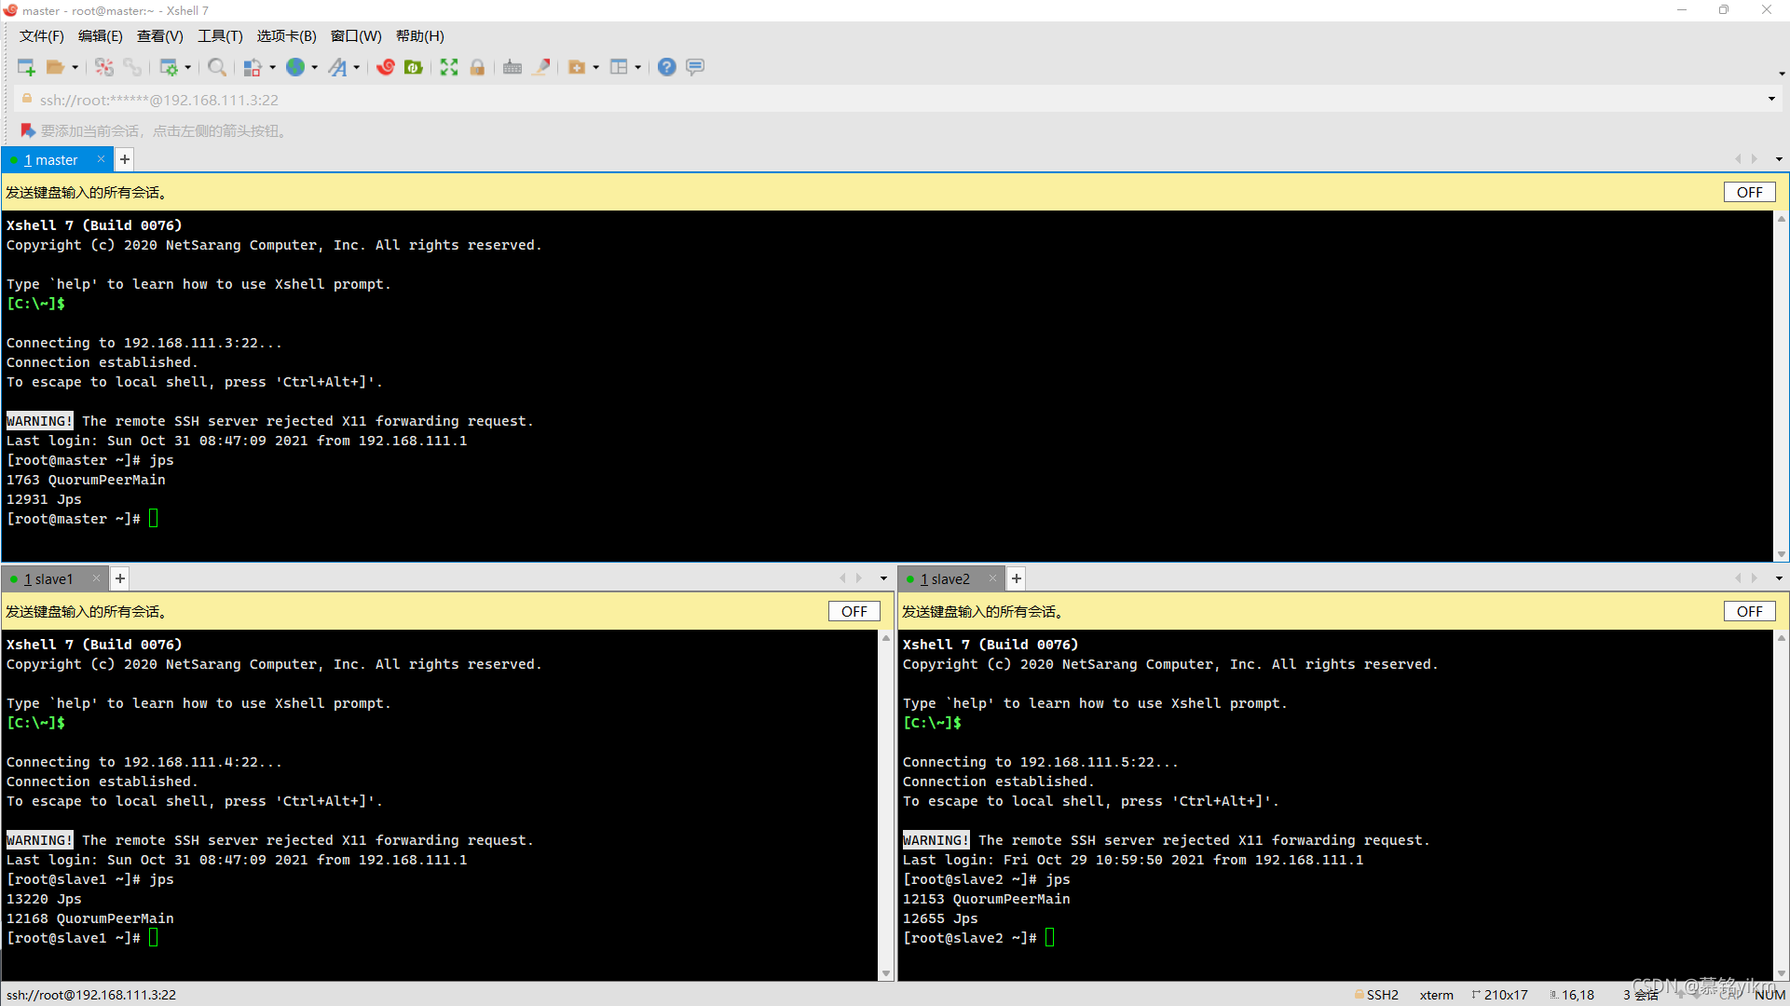1790x1006 pixels.
Task: Toggle the OFF switch in slave2 pane
Action: click(x=1749, y=612)
